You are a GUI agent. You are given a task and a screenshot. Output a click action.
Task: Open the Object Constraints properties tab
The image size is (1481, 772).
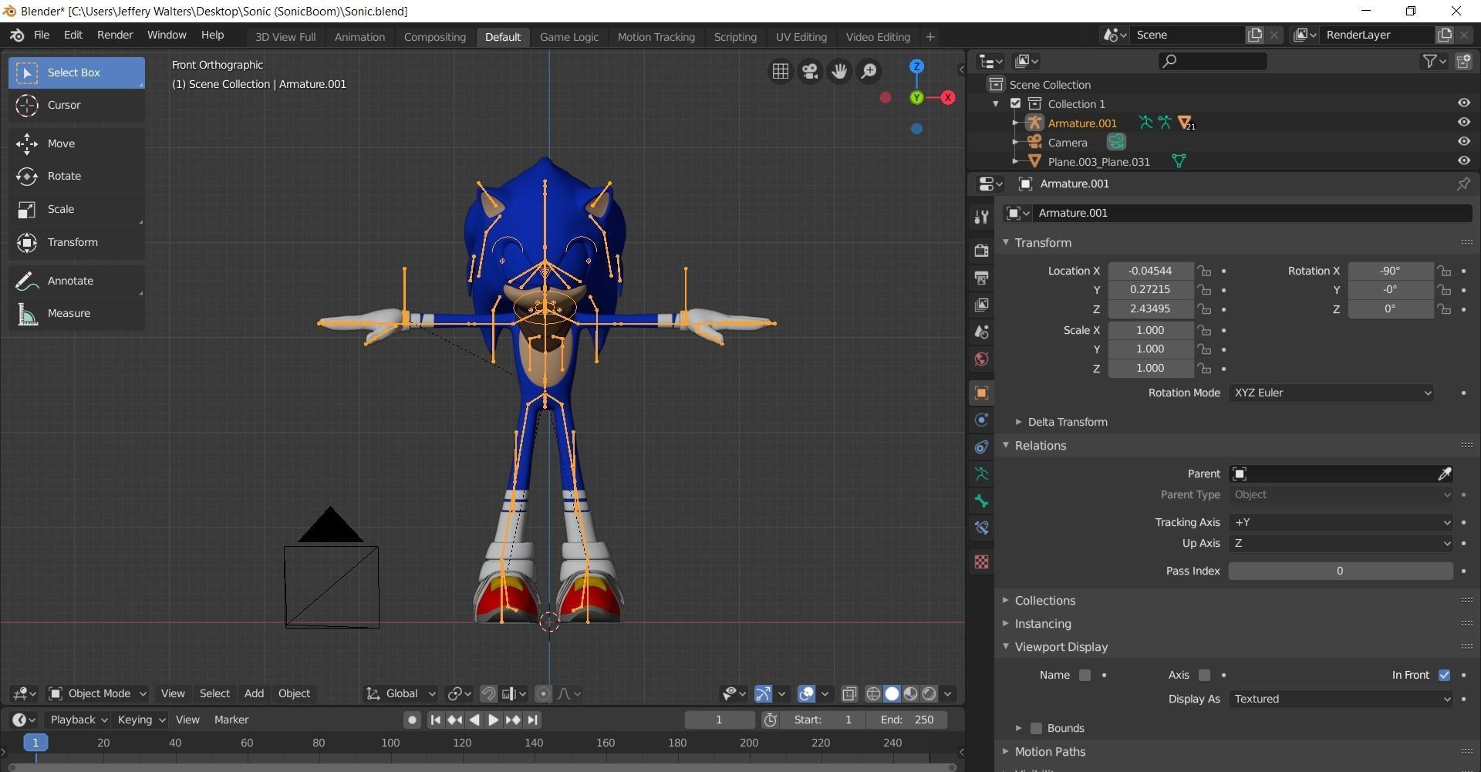tap(981, 447)
